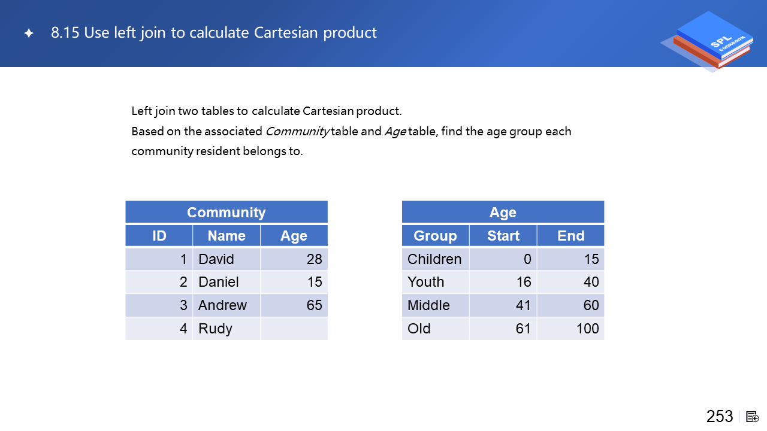This screenshot has width=767, height=431.
Task: Click the End value 100 cell
Action: click(x=570, y=329)
